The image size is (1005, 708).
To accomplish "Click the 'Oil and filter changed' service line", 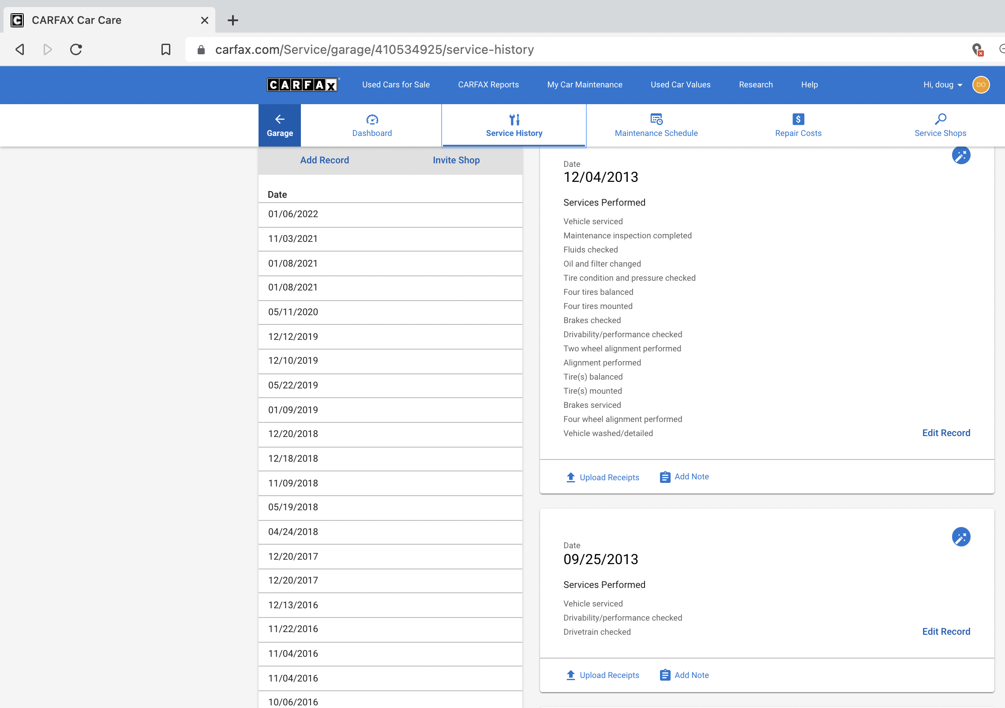I will pyautogui.click(x=602, y=264).
